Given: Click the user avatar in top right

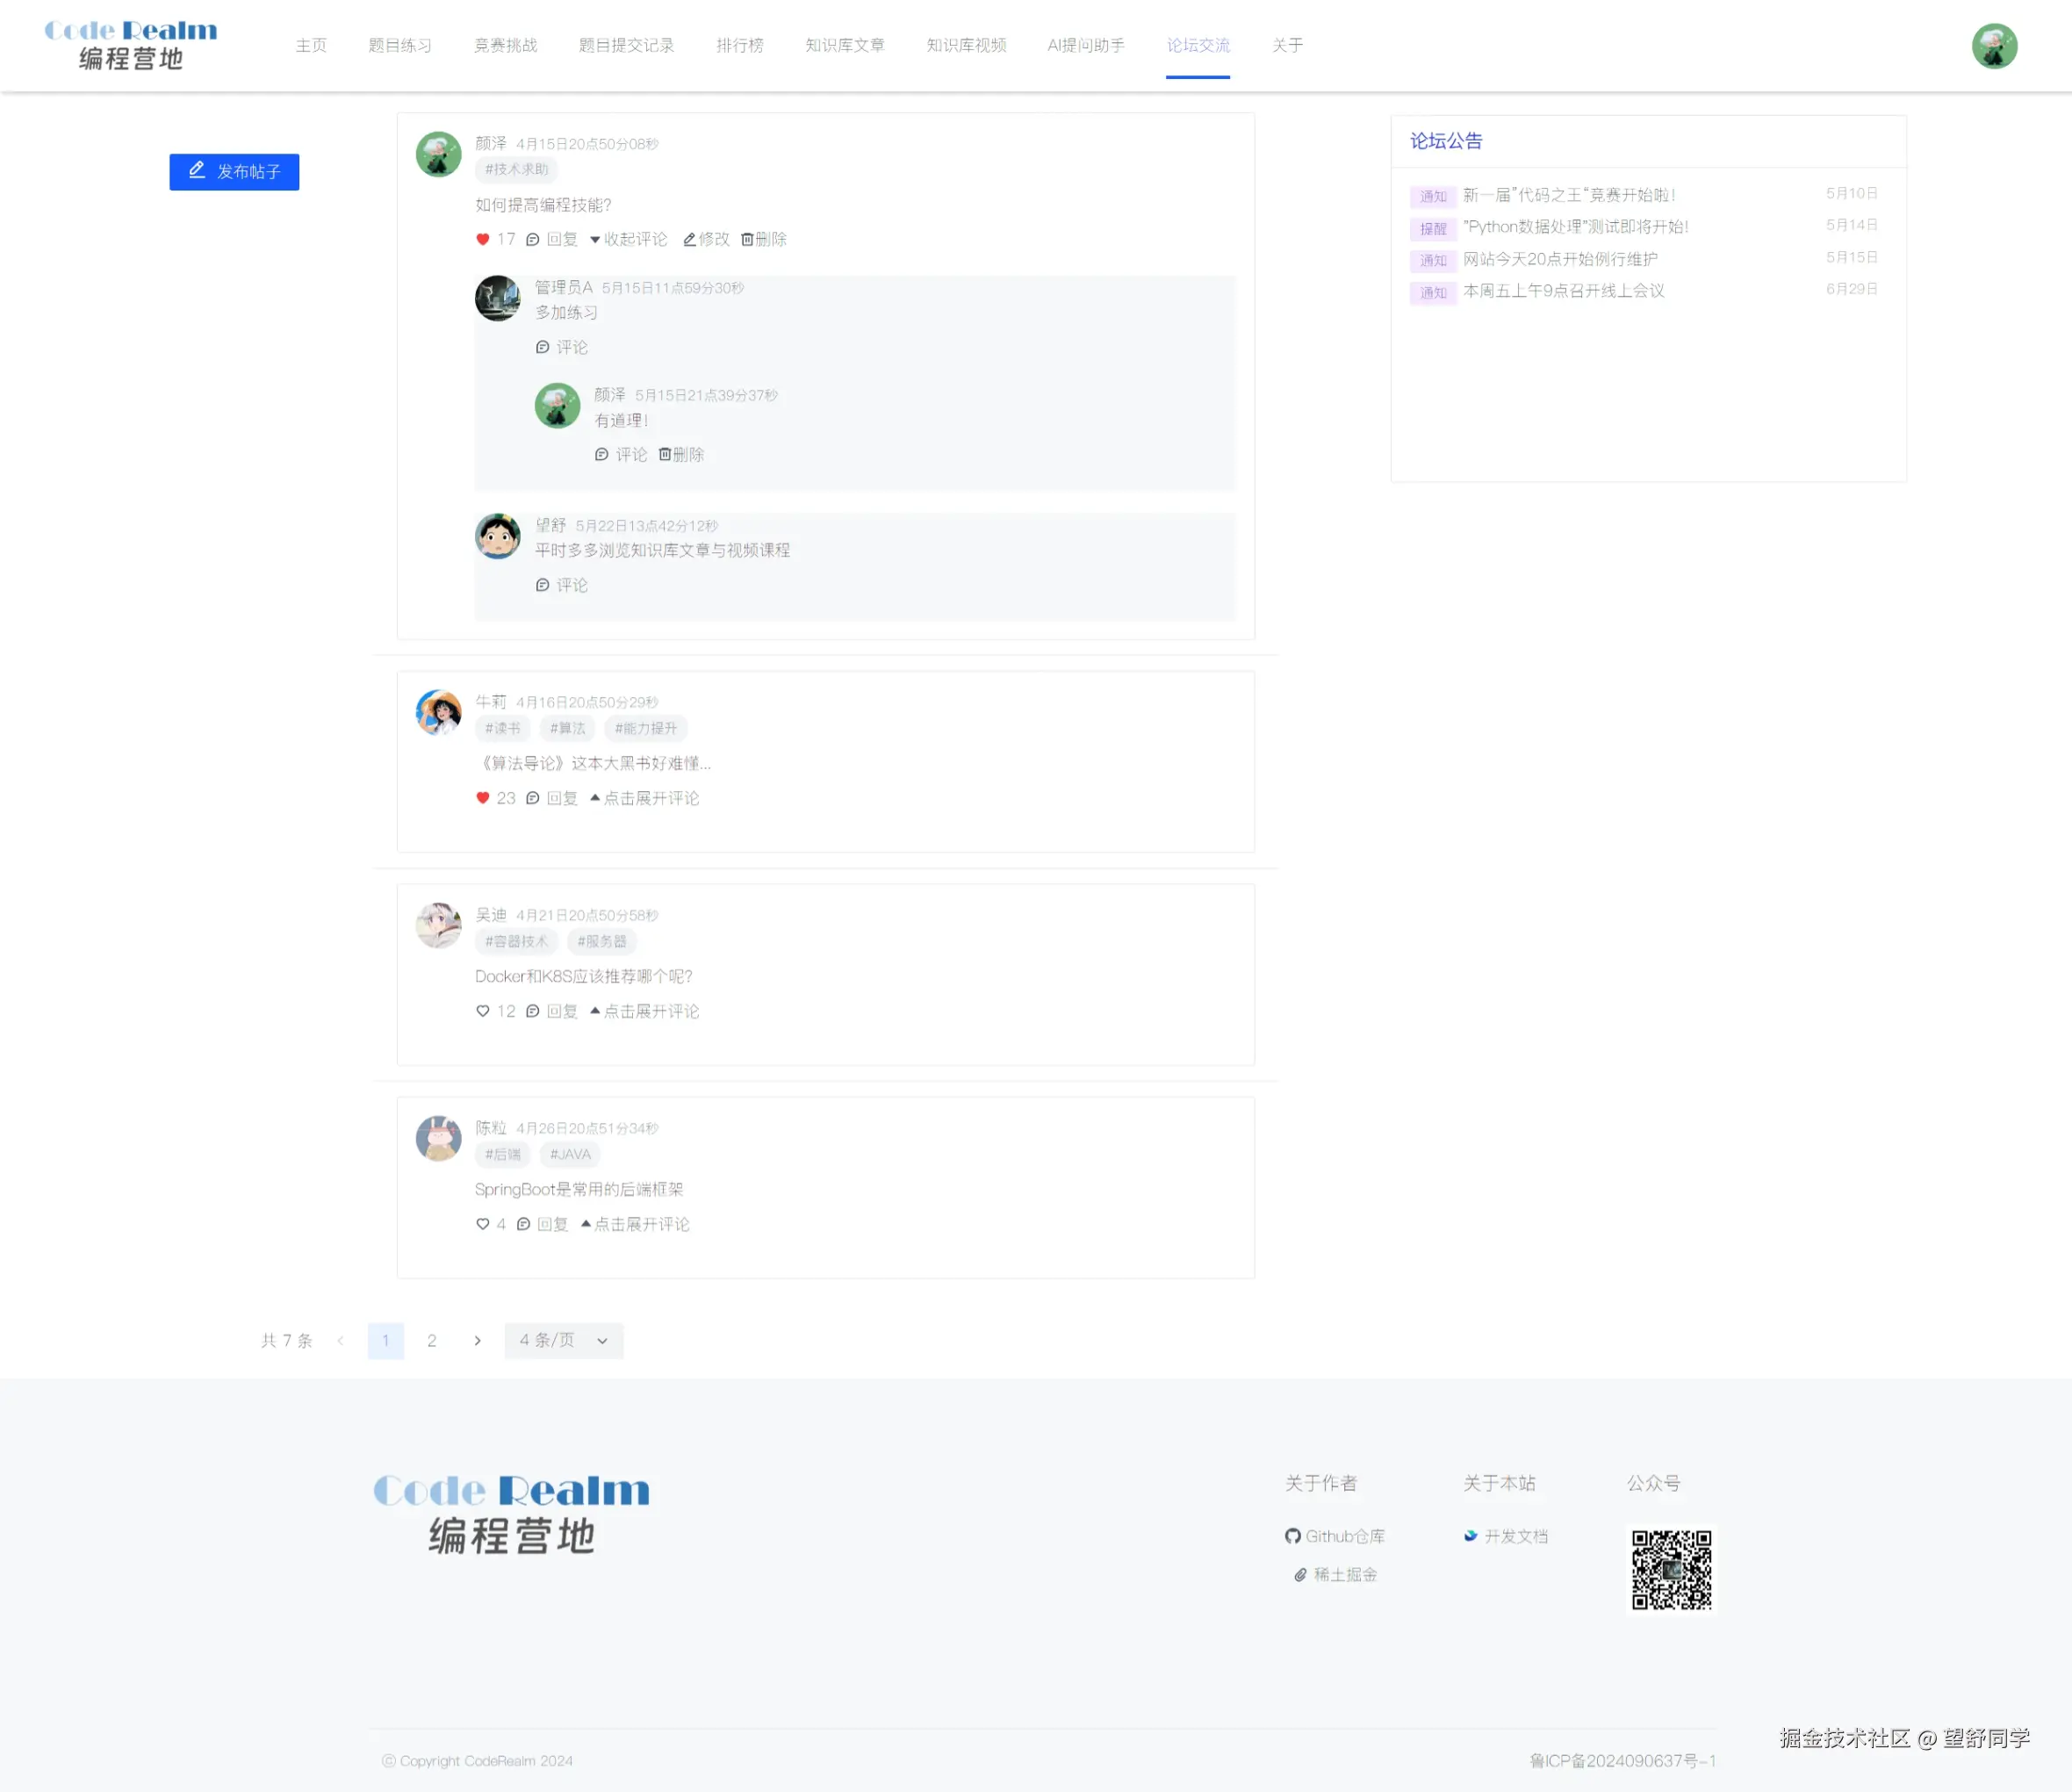Looking at the screenshot, I should coord(1993,46).
